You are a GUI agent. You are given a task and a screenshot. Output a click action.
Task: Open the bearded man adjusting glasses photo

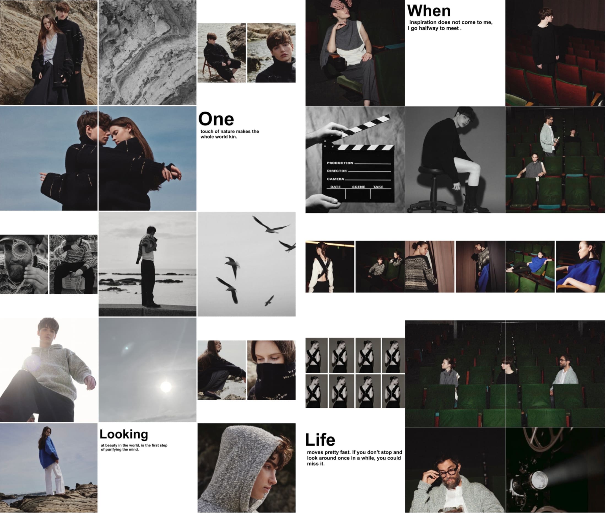(x=455, y=470)
